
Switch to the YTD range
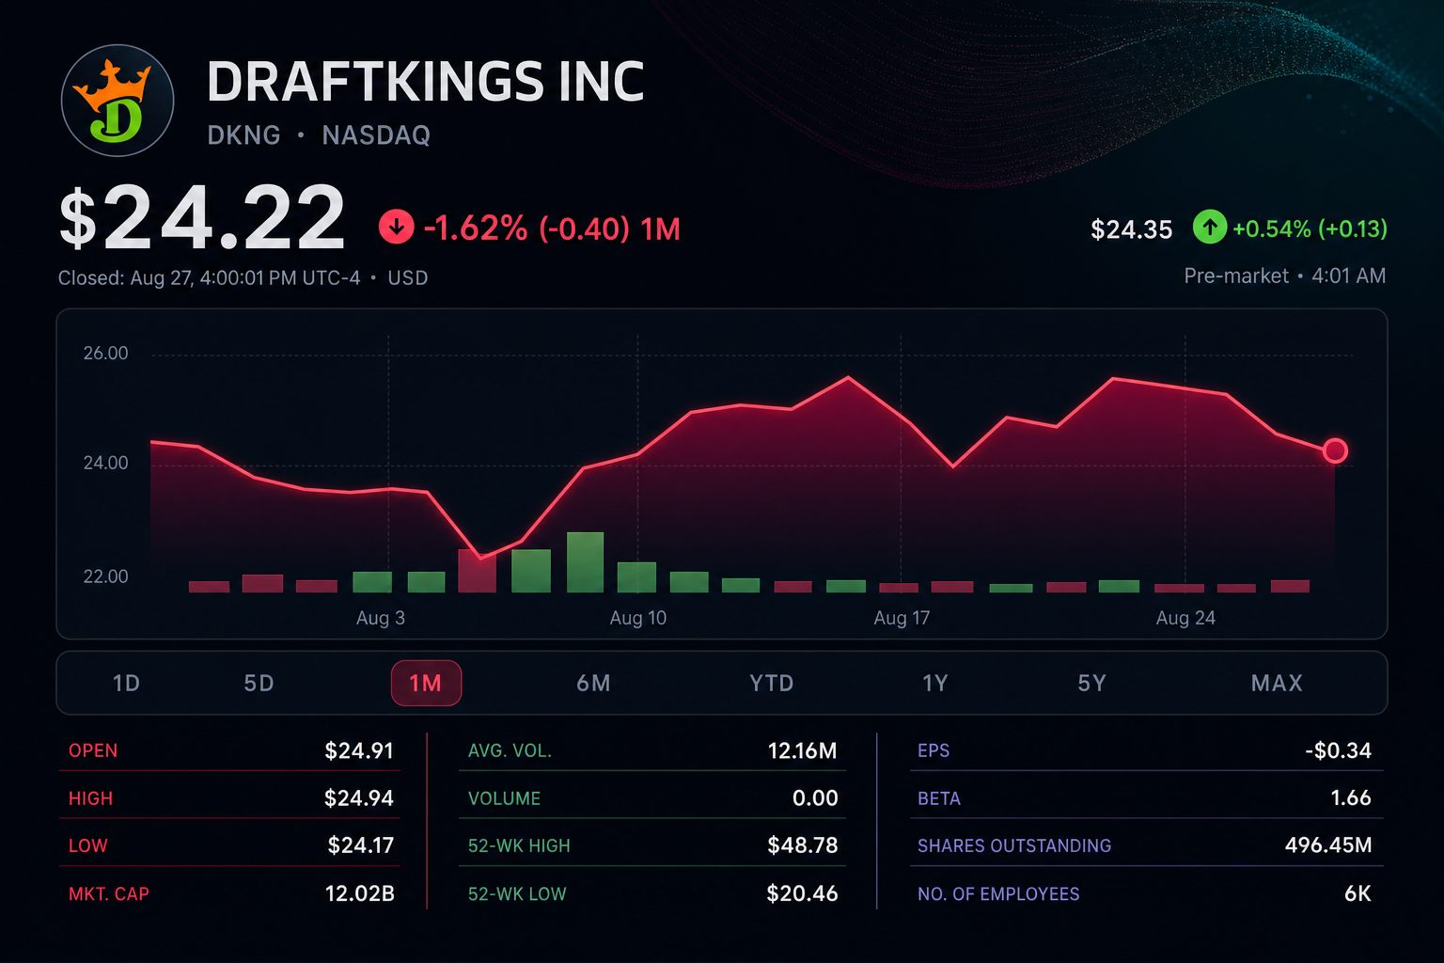pyautogui.click(x=771, y=683)
